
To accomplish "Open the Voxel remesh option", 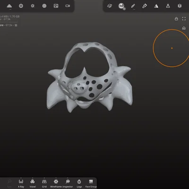I will click(x=33, y=183).
